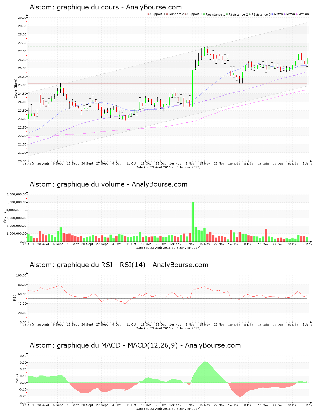This screenshot has height=416, width=322.
Task: Click the red volume bar at 15 Déc
Action: tap(266, 235)
